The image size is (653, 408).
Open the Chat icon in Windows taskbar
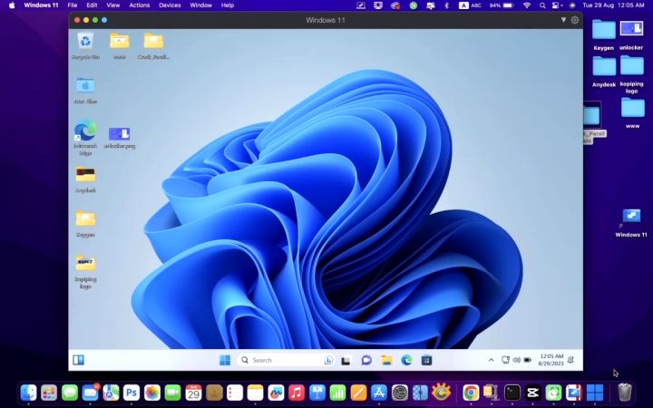(x=366, y=360)
